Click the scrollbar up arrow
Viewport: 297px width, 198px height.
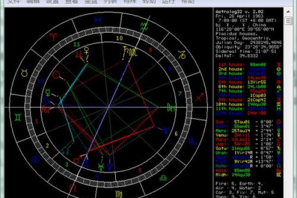click(288, 12)
